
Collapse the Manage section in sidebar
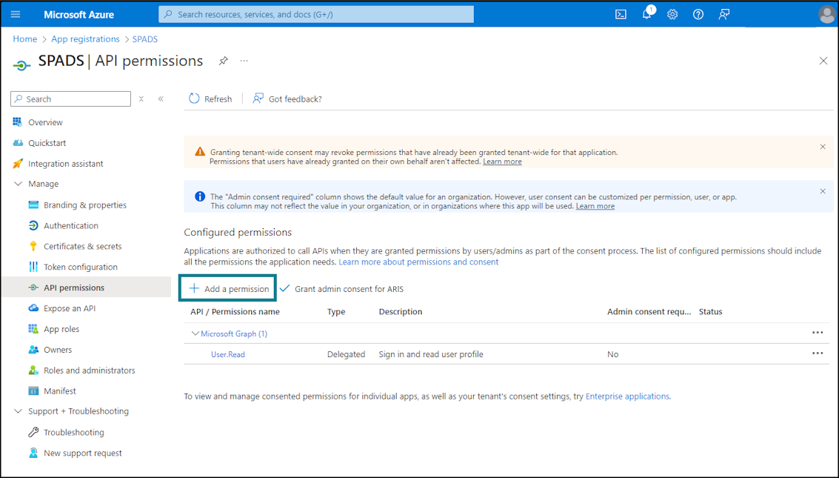(x=18, y=184)
